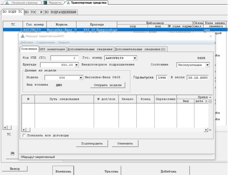The height and width of the screenshot is (175, 228).
Task: Click the Отменить button
Action: coord(125,144)
